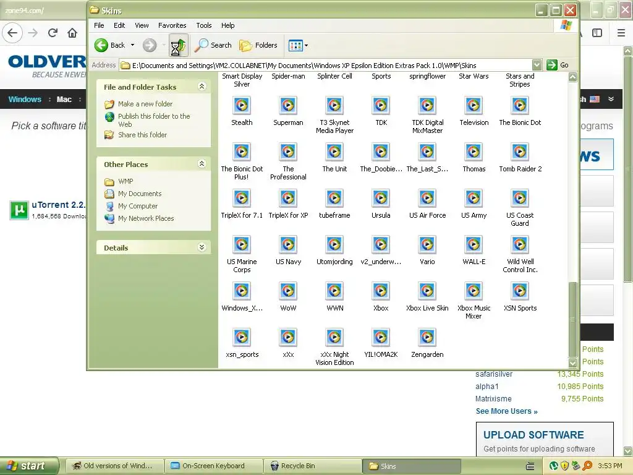Open the Stealth skin file

242,106
